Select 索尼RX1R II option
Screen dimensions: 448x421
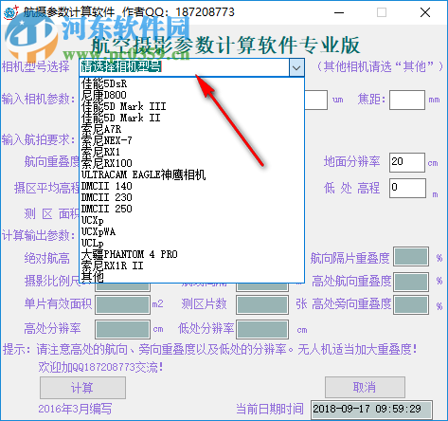click(x=191, y=265)
